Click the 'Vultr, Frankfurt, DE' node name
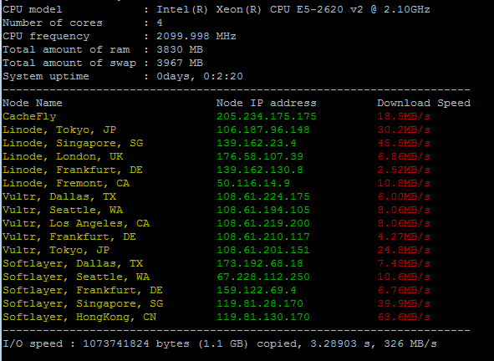 pyautogui.click(x=69, y=236)
